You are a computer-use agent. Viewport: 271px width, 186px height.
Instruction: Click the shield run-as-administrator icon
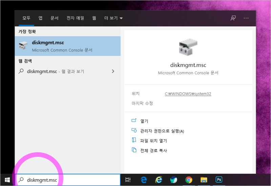tap(134, 130)
